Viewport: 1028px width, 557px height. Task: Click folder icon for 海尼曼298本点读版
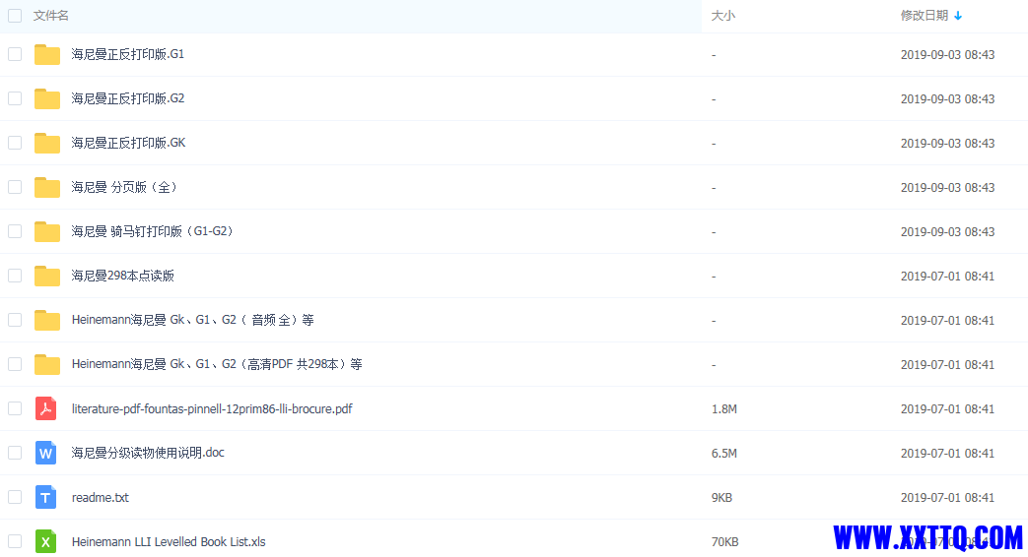(x=47, y=276)
